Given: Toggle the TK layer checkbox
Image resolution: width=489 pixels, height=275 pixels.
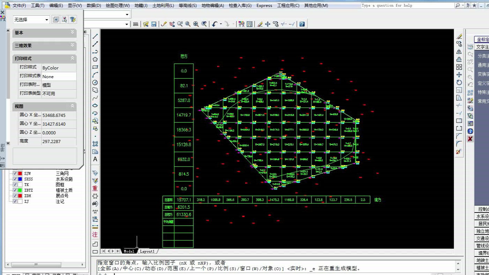Looking at the screenshot, I should [x=15, y=185].
